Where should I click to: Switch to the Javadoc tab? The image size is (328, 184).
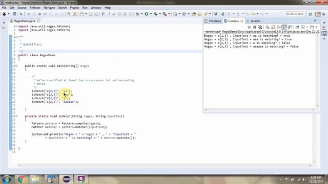tap(254, 21)
